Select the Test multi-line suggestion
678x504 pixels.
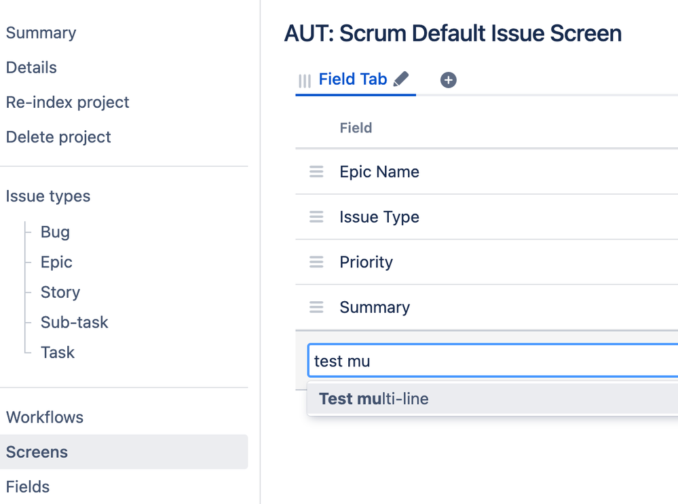[x=374, y=399]
